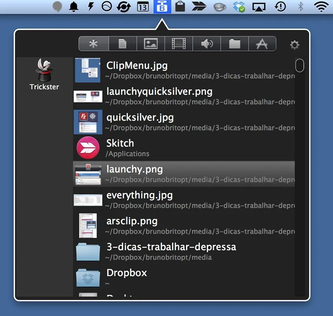The width and height of the screenshot is (333, 316).
Task: Open Time Machine menu bar icon
Action: [280, 7]
